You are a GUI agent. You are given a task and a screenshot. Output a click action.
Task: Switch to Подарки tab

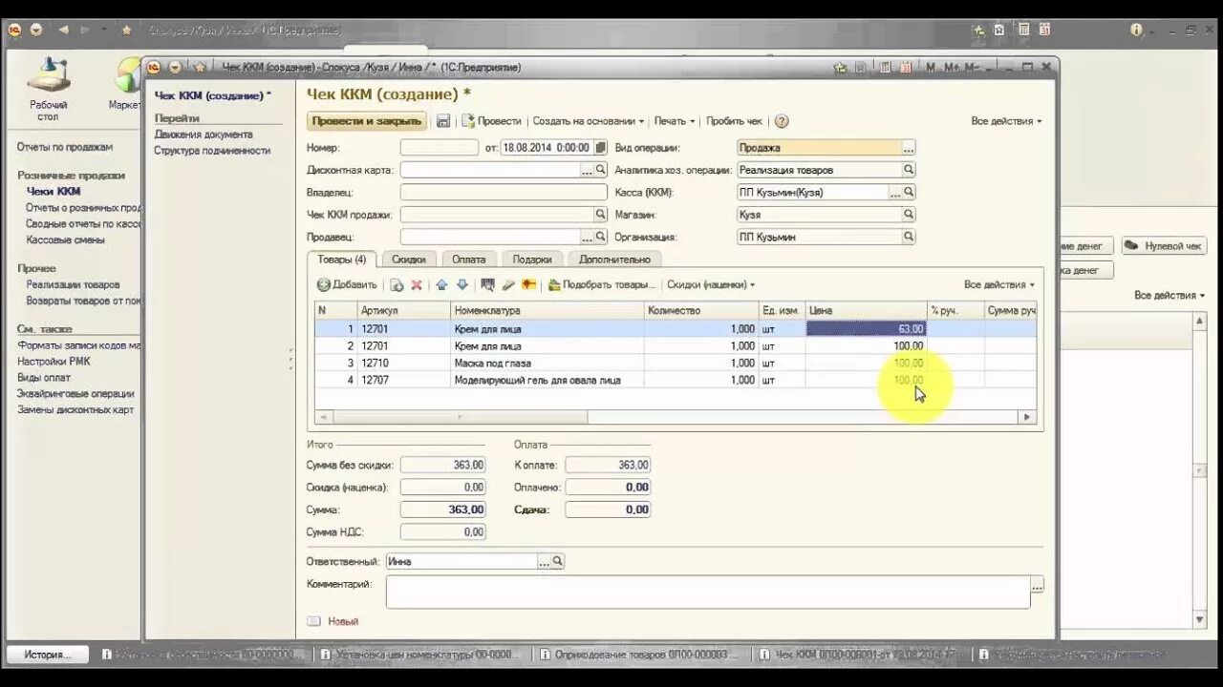coord(532,259)
